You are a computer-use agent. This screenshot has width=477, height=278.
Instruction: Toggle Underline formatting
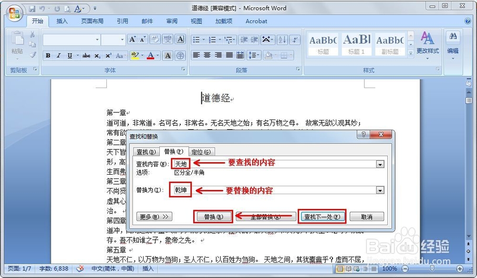click(x=69, y=56)
